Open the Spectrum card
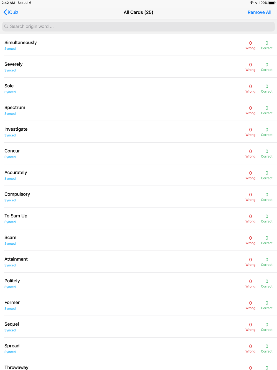Screen dimensions: 277x370 tap(138, 110)
